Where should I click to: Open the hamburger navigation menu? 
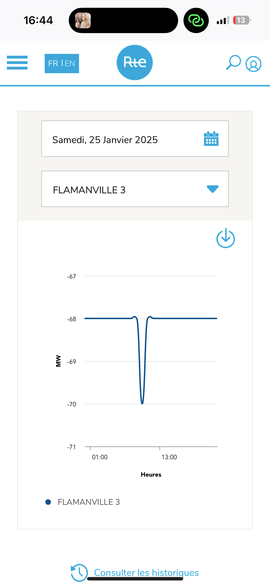coord(17,63)
